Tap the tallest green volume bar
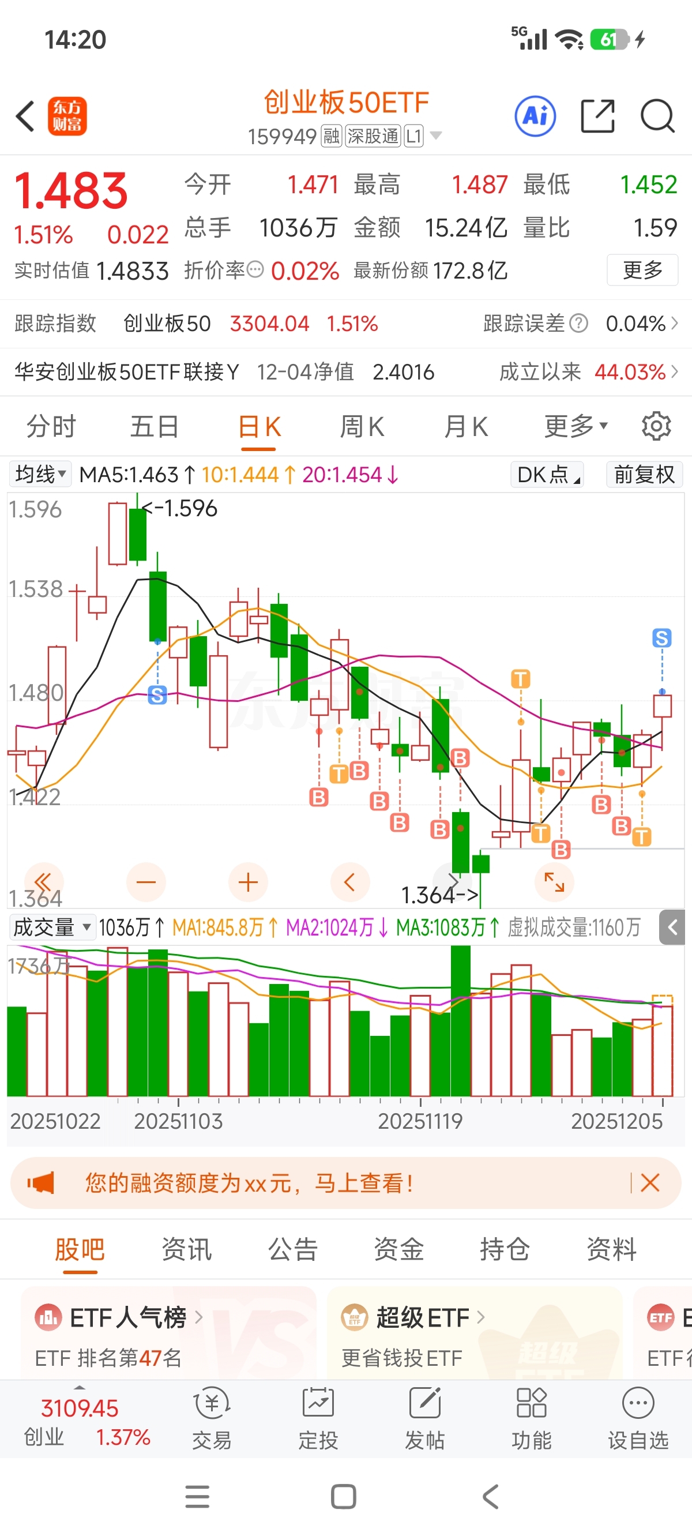The image size is (692, 1540). pyautogui.click(x=460, y=1020)
